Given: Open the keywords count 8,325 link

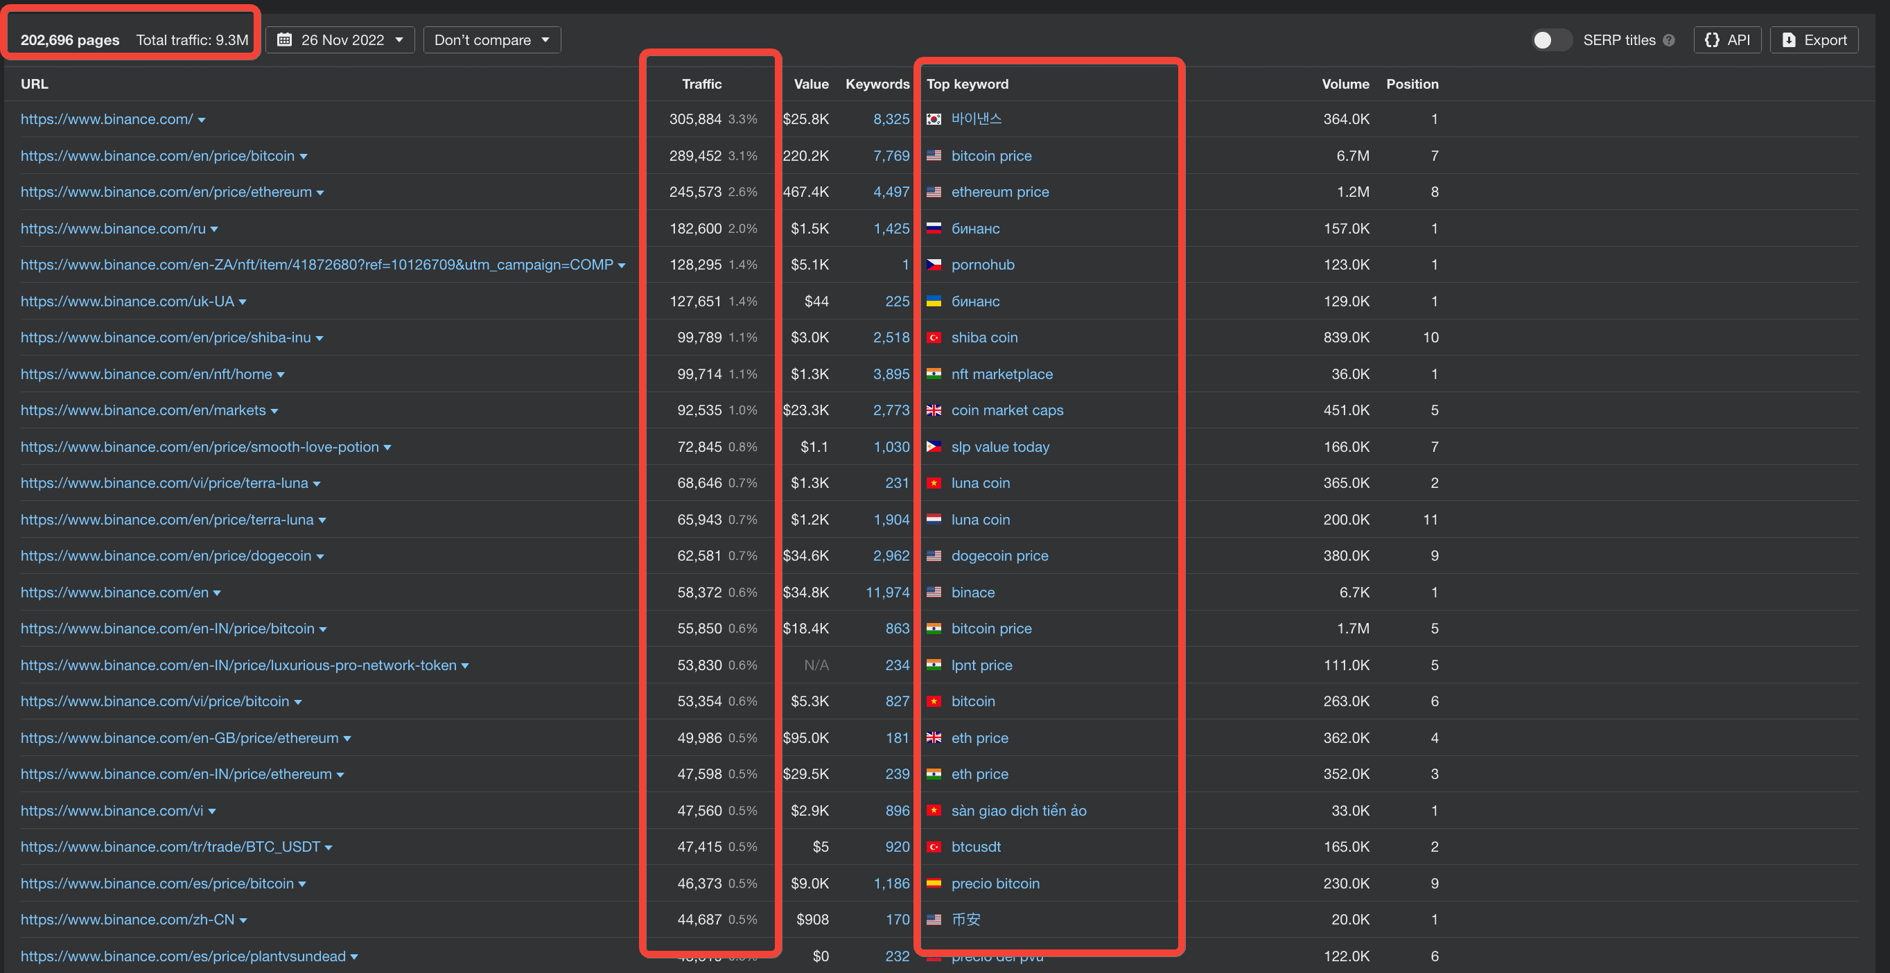Looking at the screenshot, I should click(891, 119).
